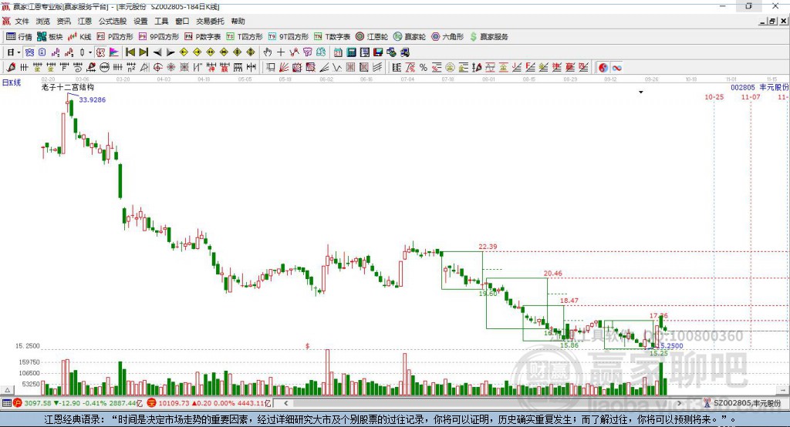Image resolution: width=790 pixels, height=427 pixels.
Task: Click the horizontal scrollbar left arrow
Action: 285,403
